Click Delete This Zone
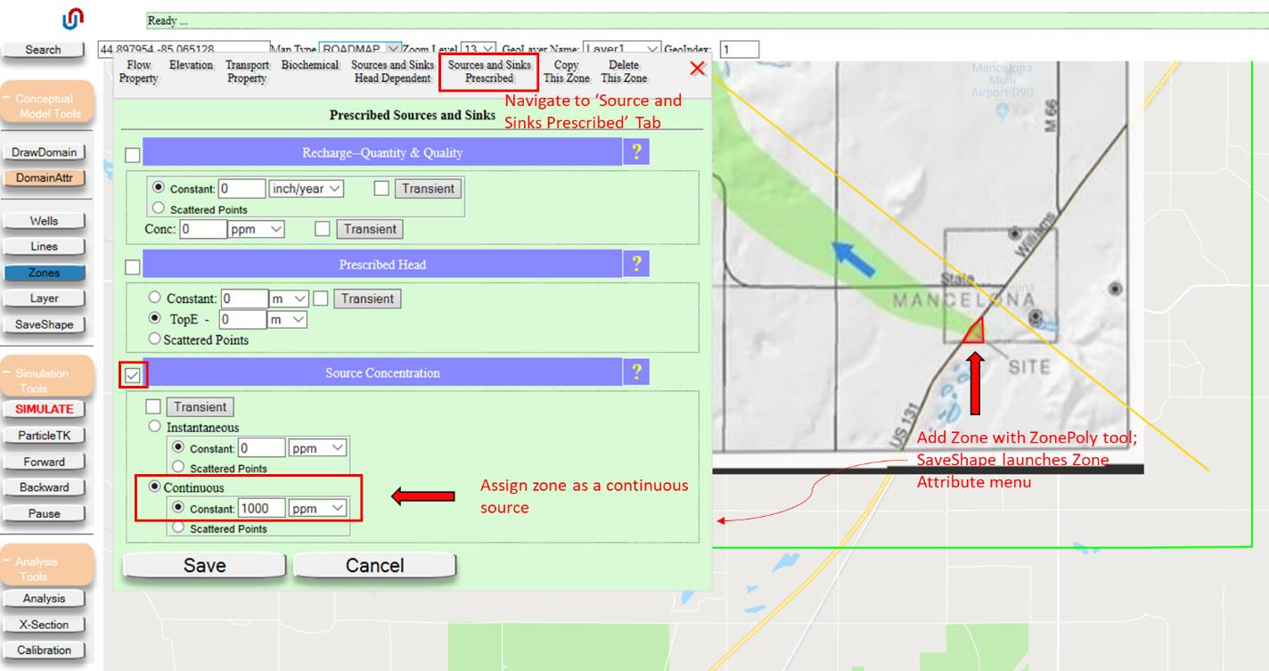 624,71
